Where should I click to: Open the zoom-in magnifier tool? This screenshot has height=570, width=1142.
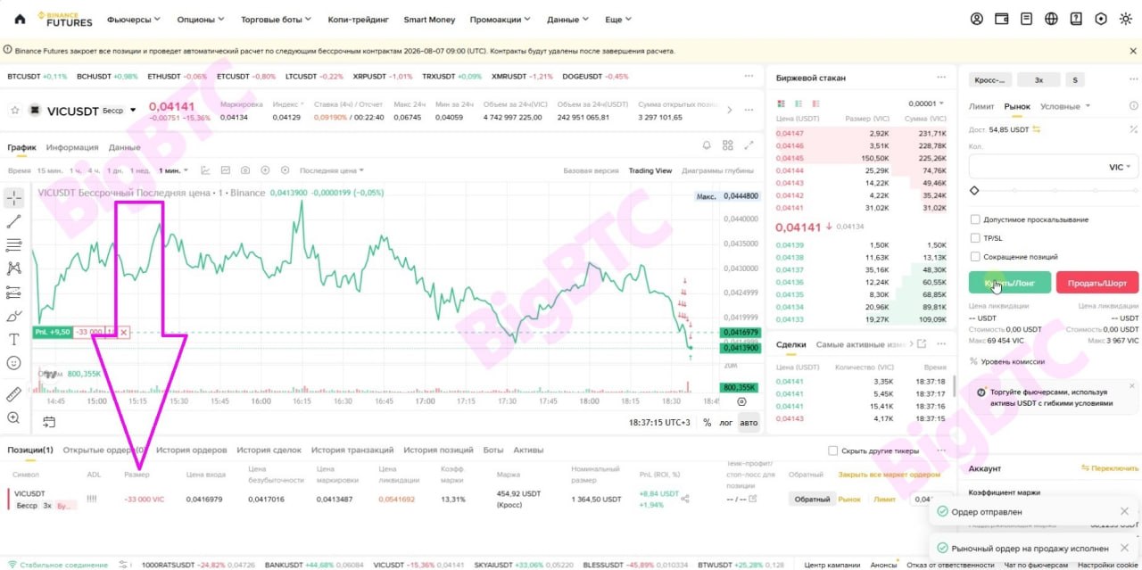click(13, 417)
